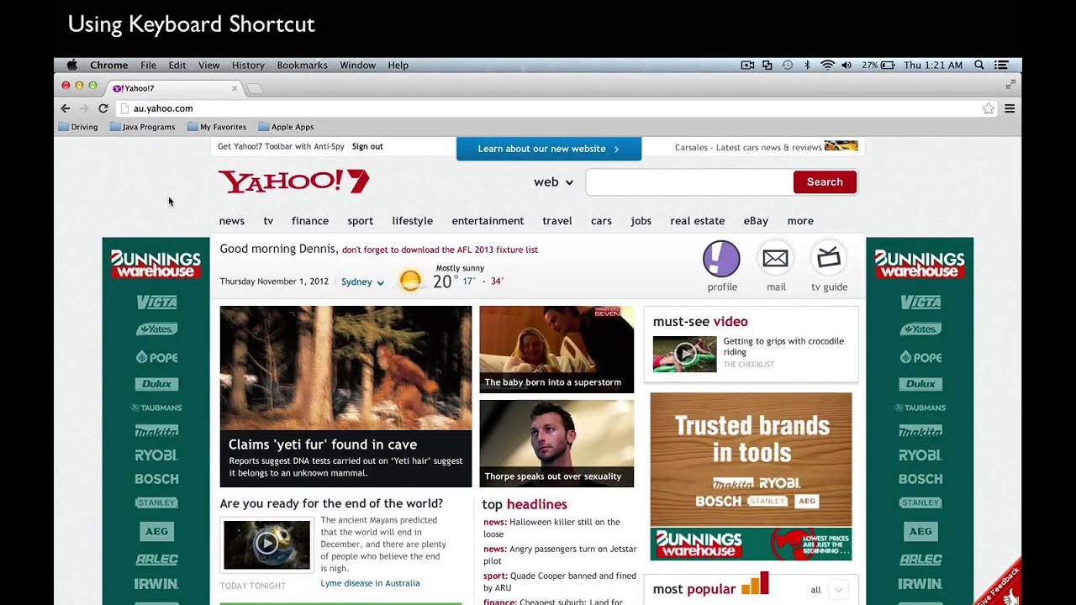The width and height of the screenshot is (1076, 605).
Task: Open the Apple Apps bookmarks folder
Action: (x=286, y=127)
